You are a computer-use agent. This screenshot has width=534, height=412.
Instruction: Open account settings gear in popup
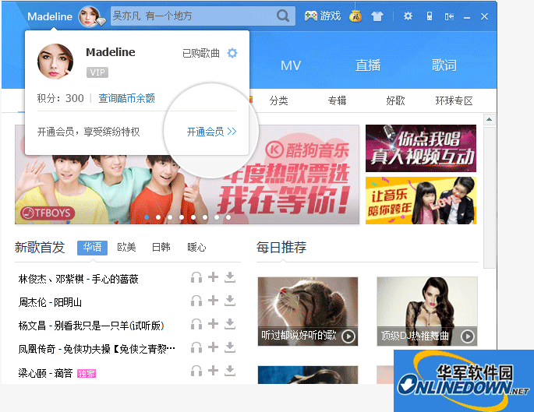coord(232,53)
